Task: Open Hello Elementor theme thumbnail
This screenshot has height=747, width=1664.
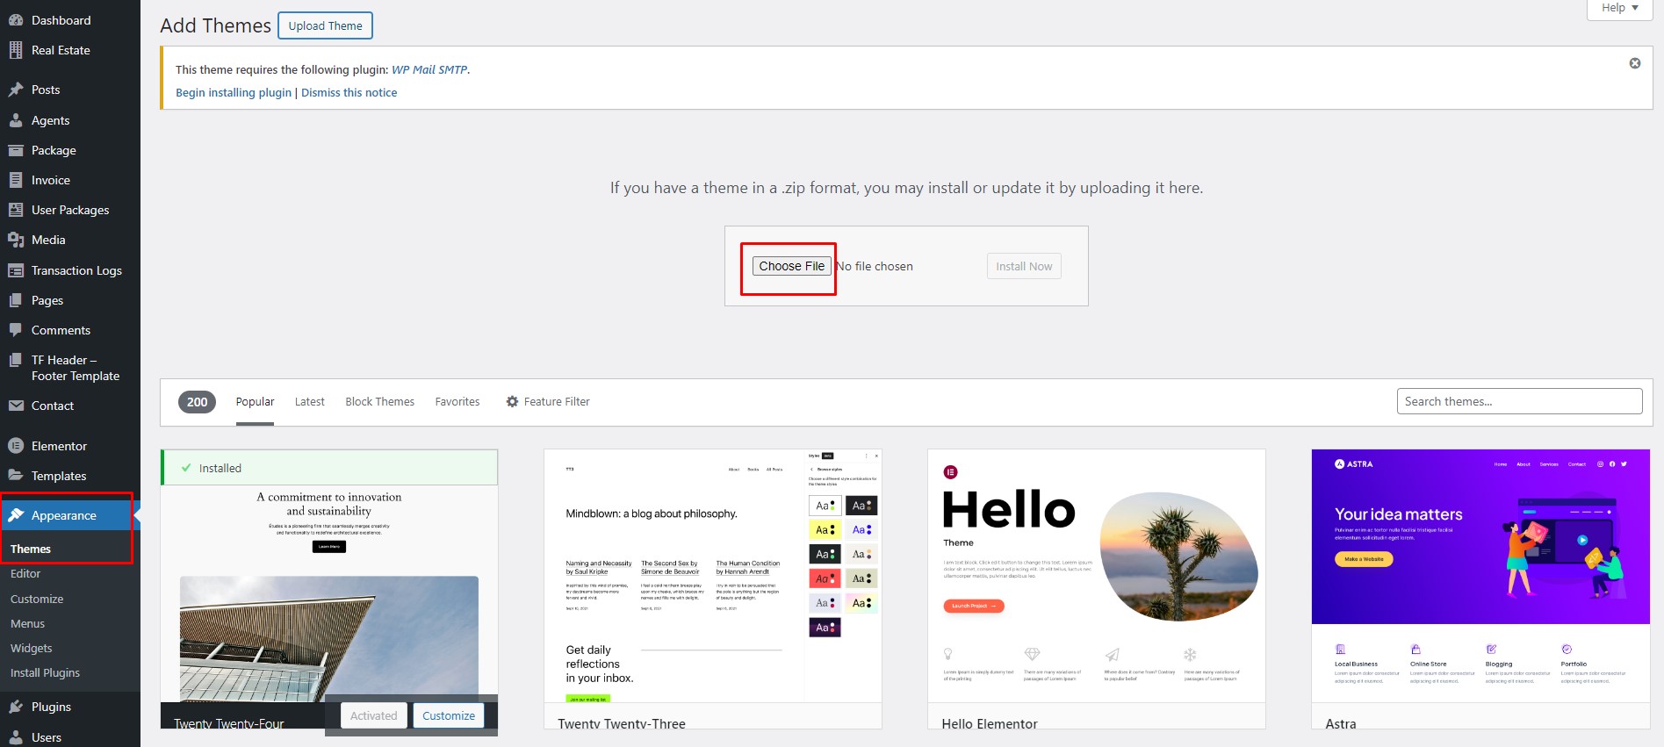Action: click(x=1096, y=576)
